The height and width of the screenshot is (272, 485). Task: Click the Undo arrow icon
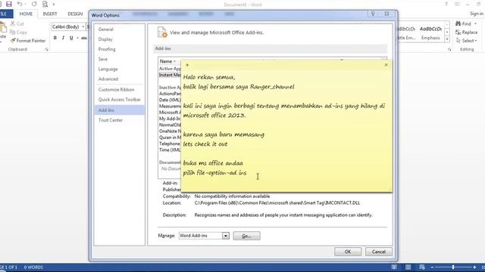(20, 4)
